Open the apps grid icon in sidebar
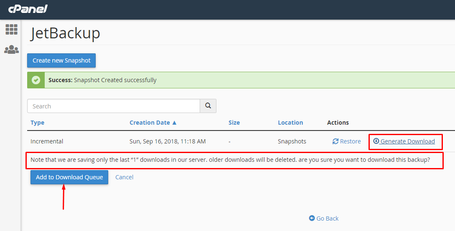Viewport: 455px width, 231px height. [12, 29]
